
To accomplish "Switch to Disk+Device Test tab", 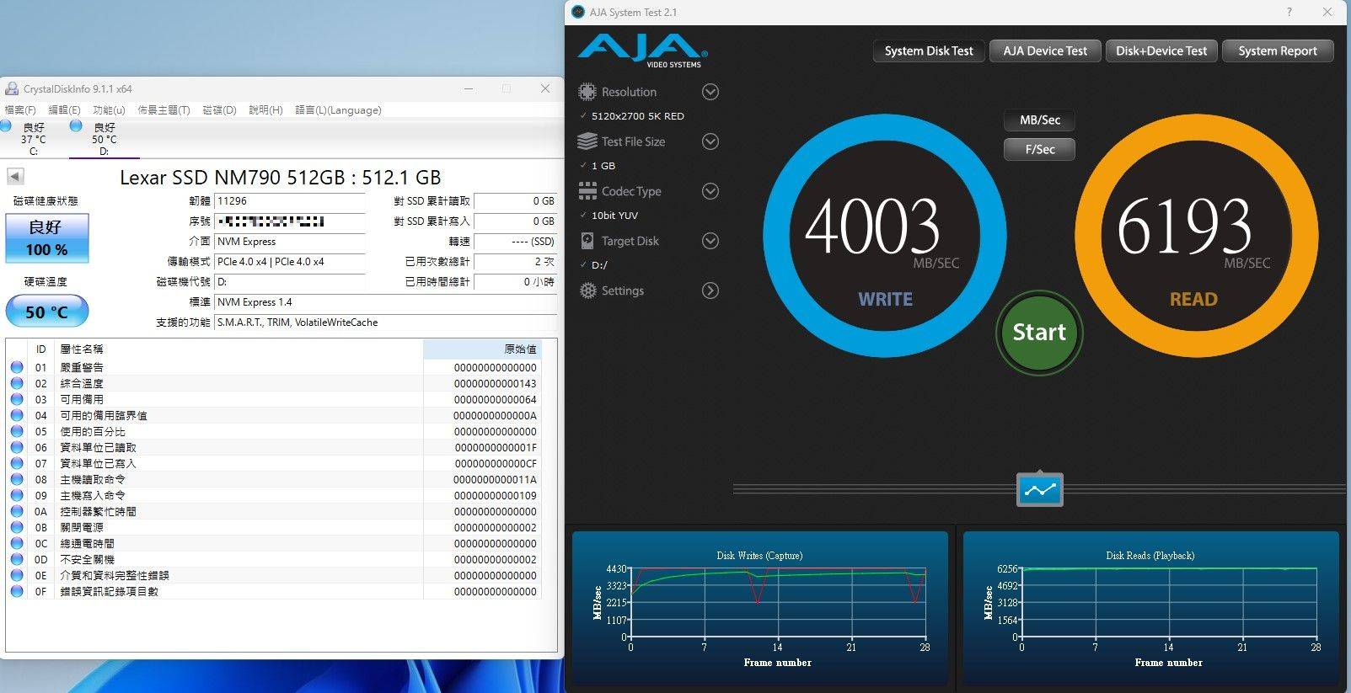I will 1161,51.
